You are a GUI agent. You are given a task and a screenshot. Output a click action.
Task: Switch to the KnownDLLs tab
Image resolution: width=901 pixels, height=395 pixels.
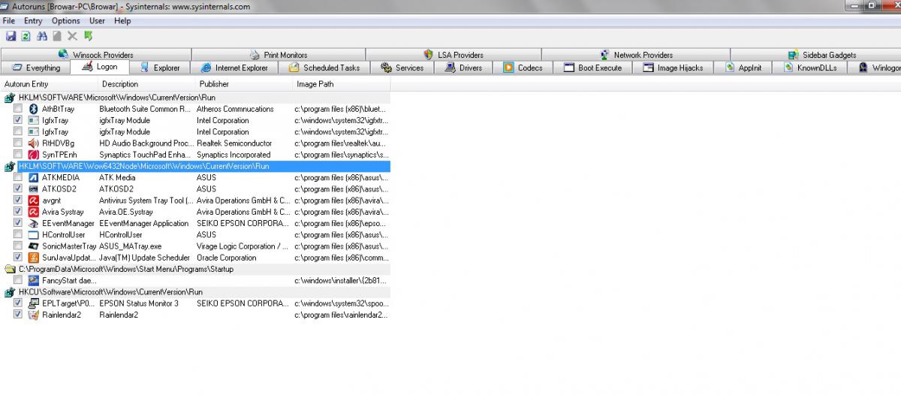[x=809, y=68]
